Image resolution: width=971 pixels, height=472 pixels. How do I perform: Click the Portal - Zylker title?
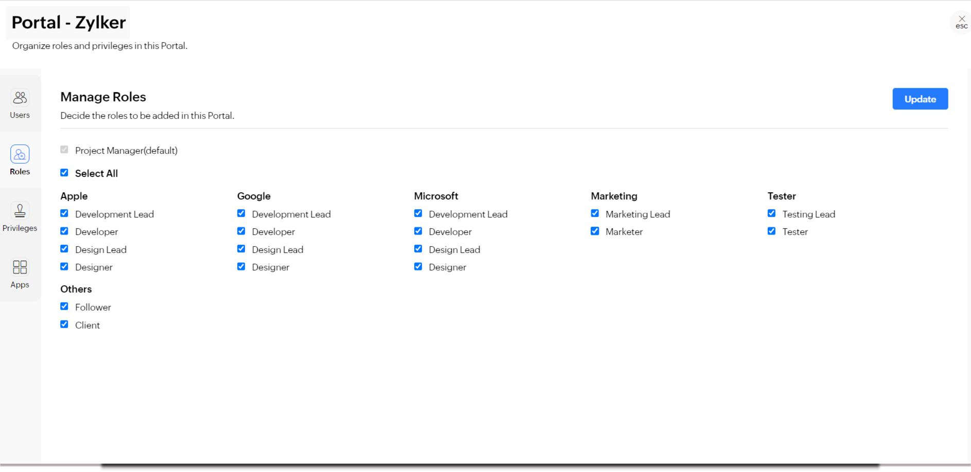point(68,23)
